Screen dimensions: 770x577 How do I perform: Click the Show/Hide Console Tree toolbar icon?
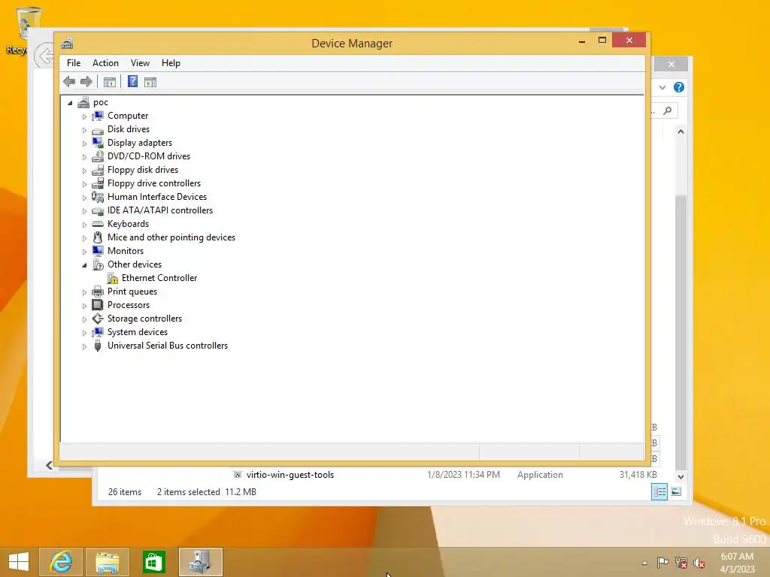click(110, 82)
